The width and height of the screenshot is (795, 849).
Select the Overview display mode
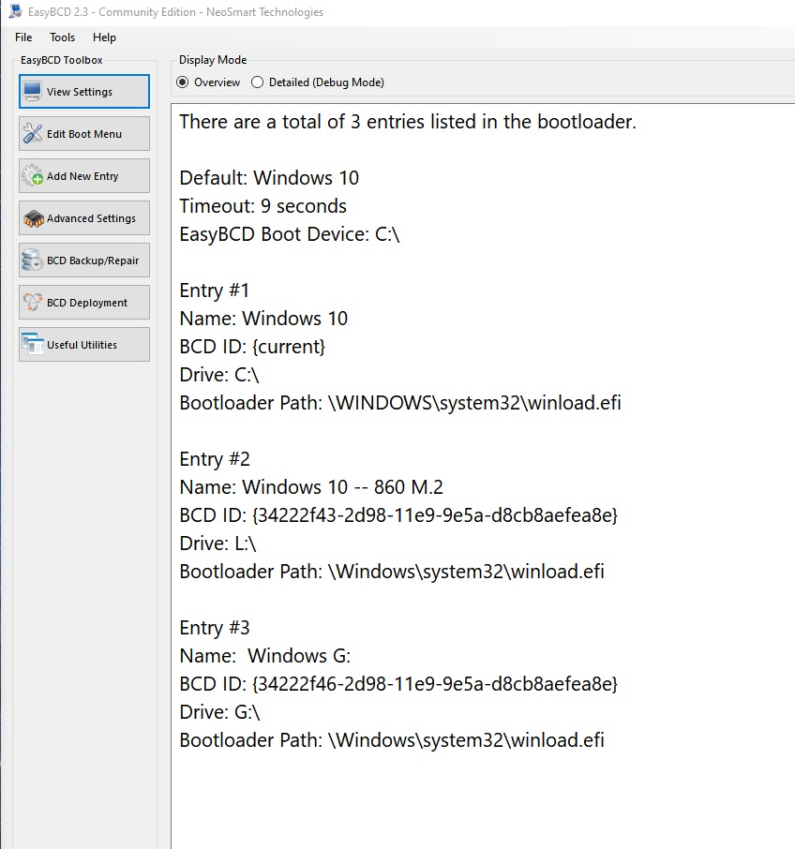pyautogui.click(x=208, y=82)
